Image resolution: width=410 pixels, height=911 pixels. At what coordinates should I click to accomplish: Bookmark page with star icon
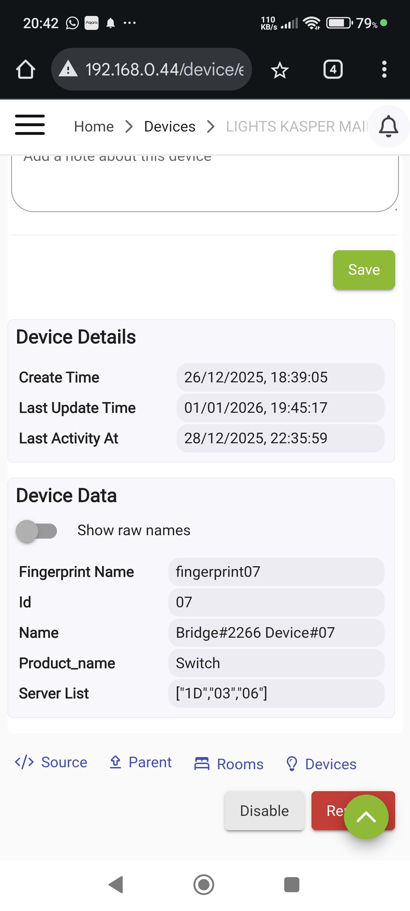280,70
